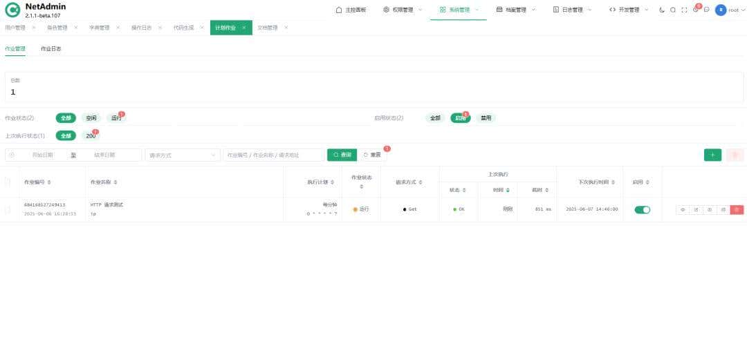Screen dimensions: 747x355
Task: Switch to the 字典管理 page tab
Action: coord(99,28)
